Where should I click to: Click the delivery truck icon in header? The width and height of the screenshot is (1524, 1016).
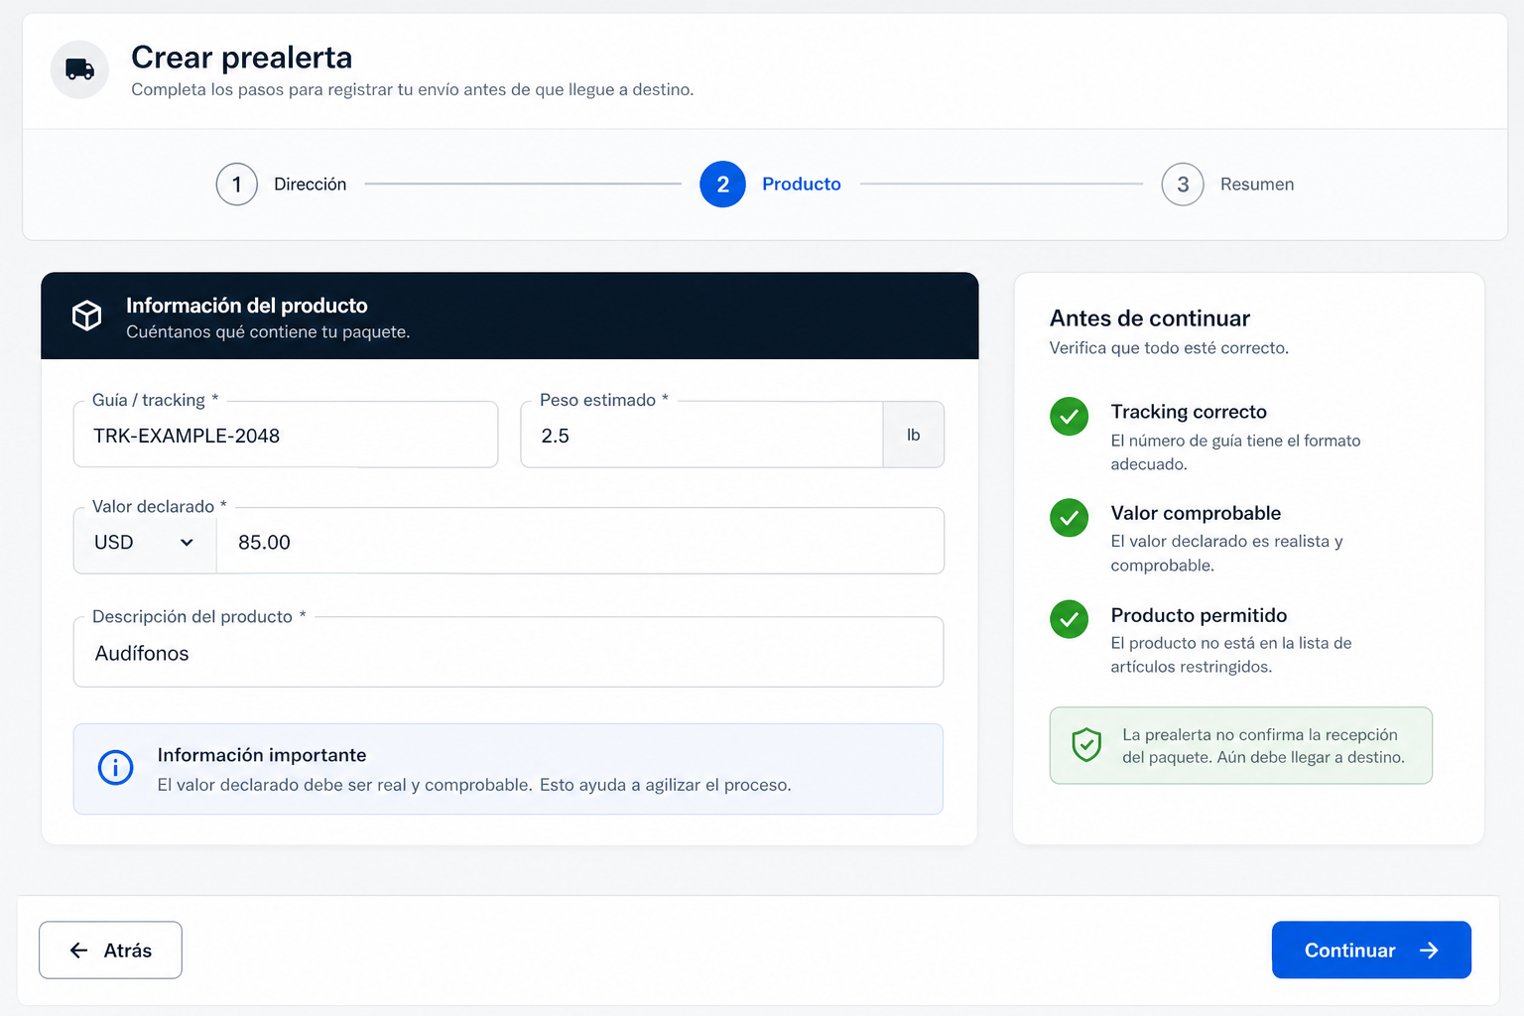pos(79,69)
